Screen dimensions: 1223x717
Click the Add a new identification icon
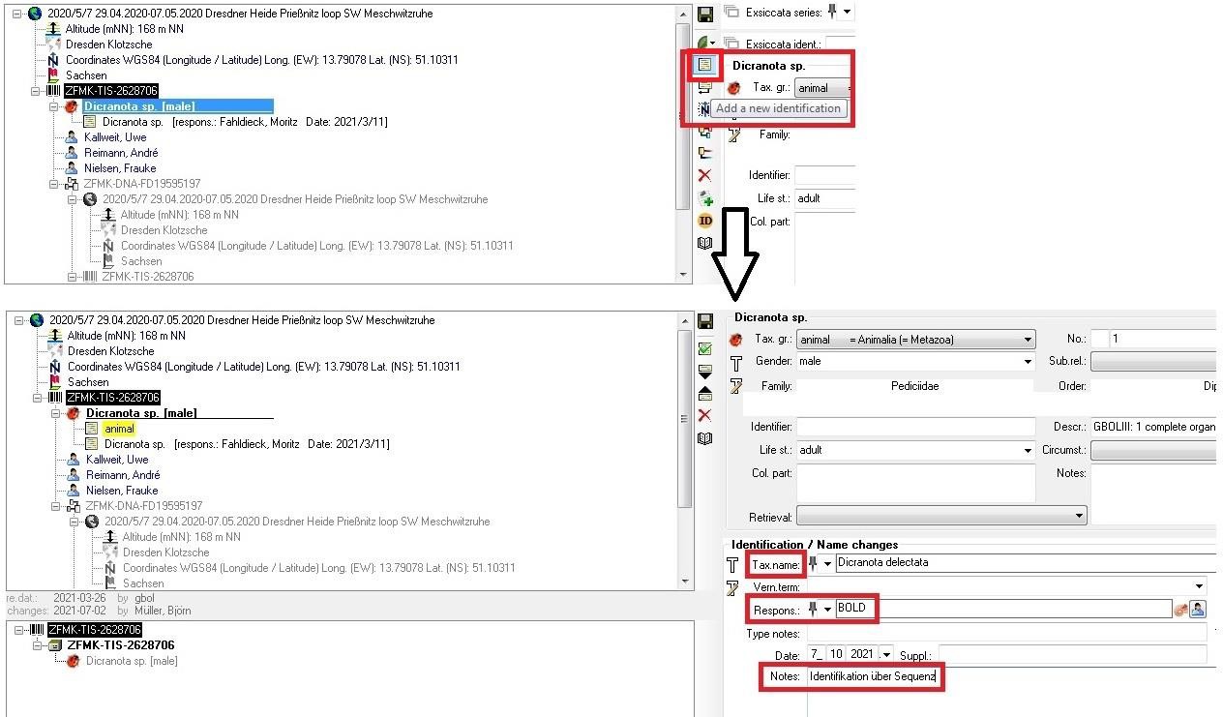point(704,66)
